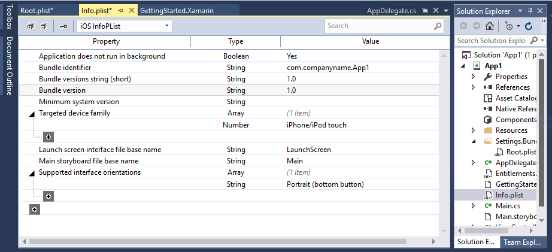The image size is (552, 252).
Task: Collapse the Targeted device family array
Action: point(31,114)
